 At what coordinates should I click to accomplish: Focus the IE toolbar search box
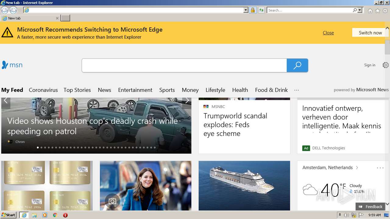tap(310, 10)
